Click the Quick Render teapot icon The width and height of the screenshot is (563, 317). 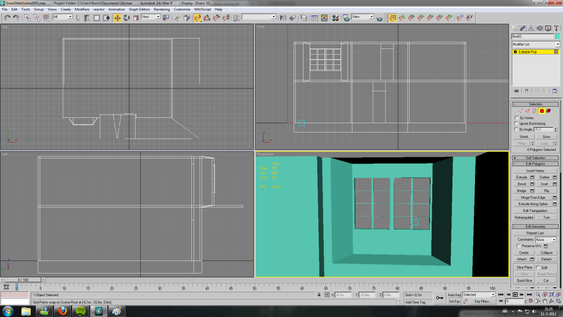(x=380, y=18)
